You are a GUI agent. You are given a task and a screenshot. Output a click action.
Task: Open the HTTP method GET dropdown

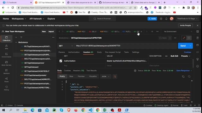[66, 46]
